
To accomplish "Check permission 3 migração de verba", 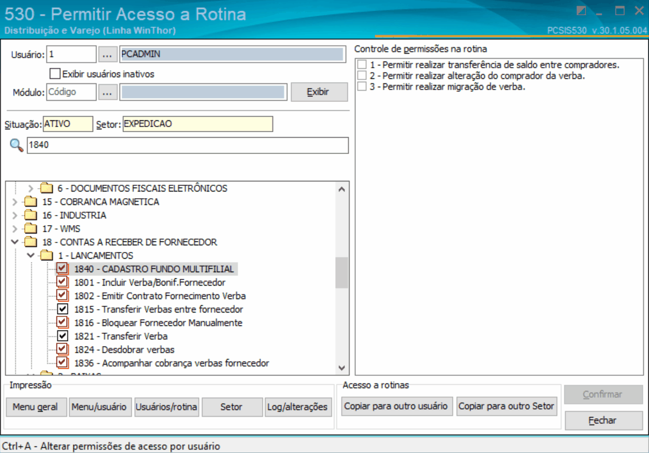I will [x=362, y=86].
